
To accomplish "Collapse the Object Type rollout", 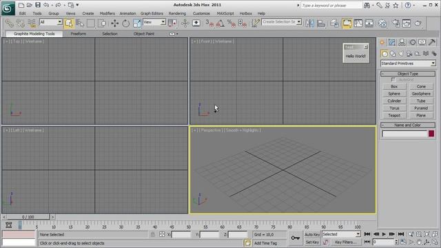I will click(x=408, y=74).
